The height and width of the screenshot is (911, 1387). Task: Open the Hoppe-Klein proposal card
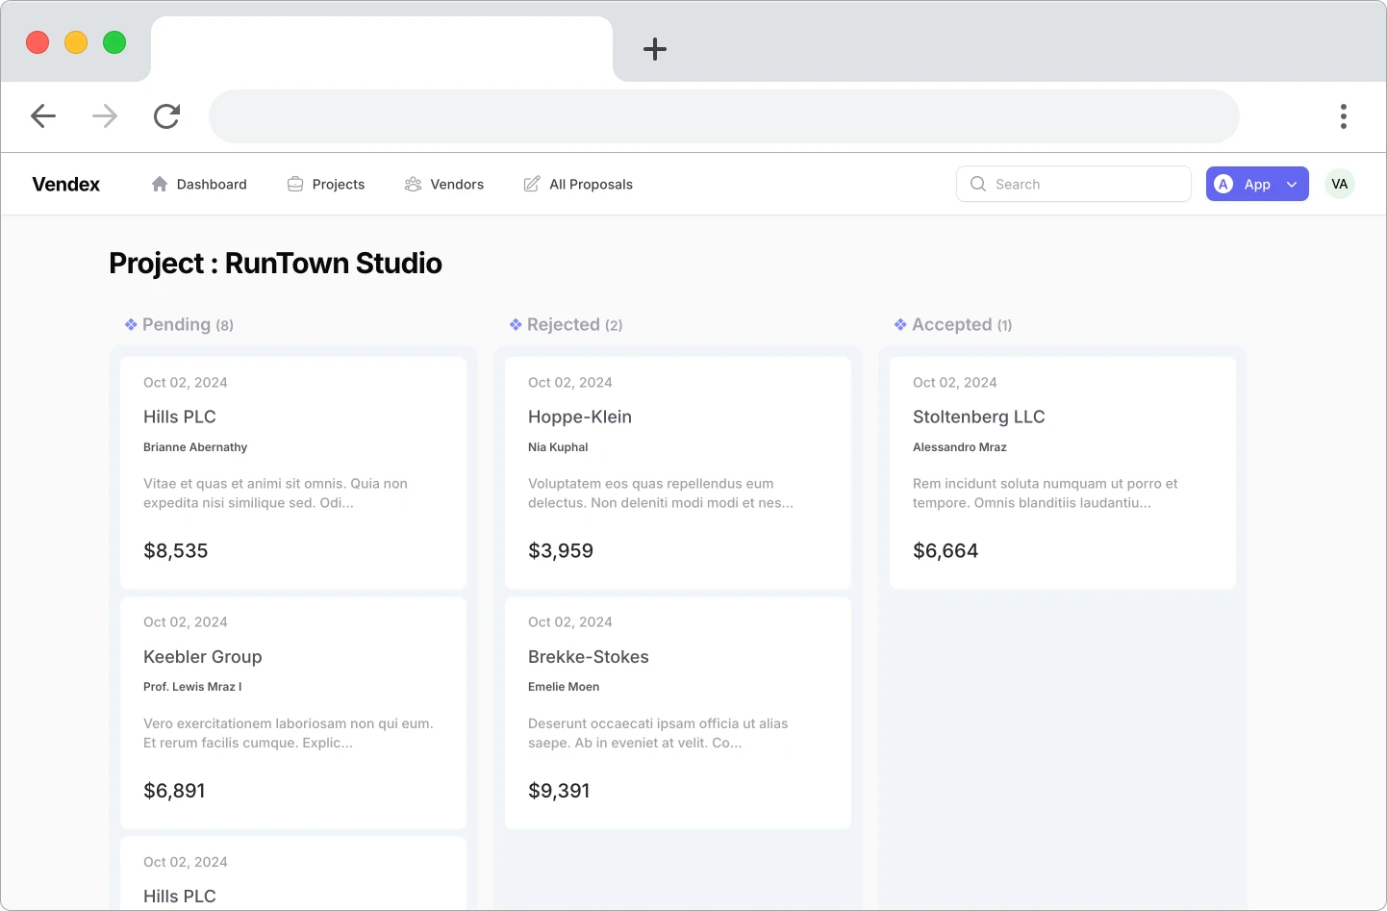click(678, 472)
